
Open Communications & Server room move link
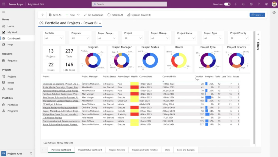pyautogui.click(x=61, y=121)
